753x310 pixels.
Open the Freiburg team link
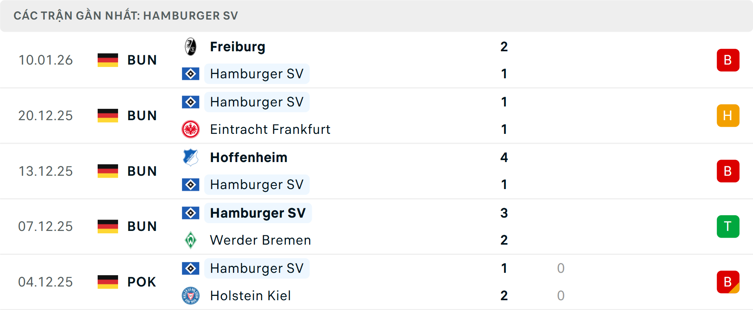pos(238,47)
